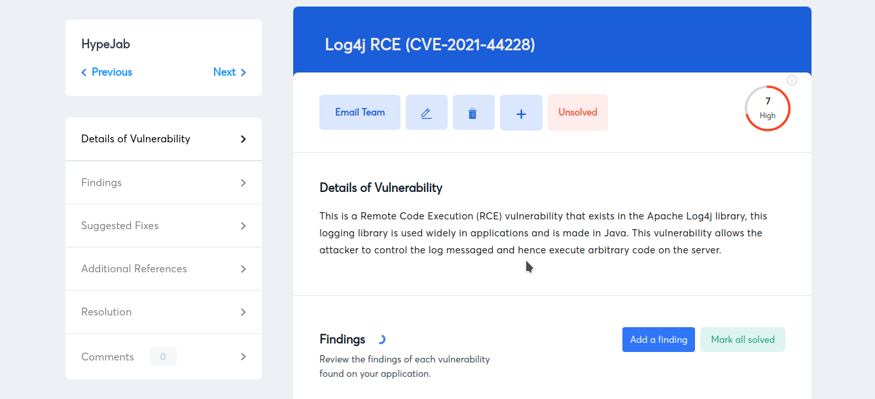
Task: Go to the Previous vulnerability
Action: point(107,72)
